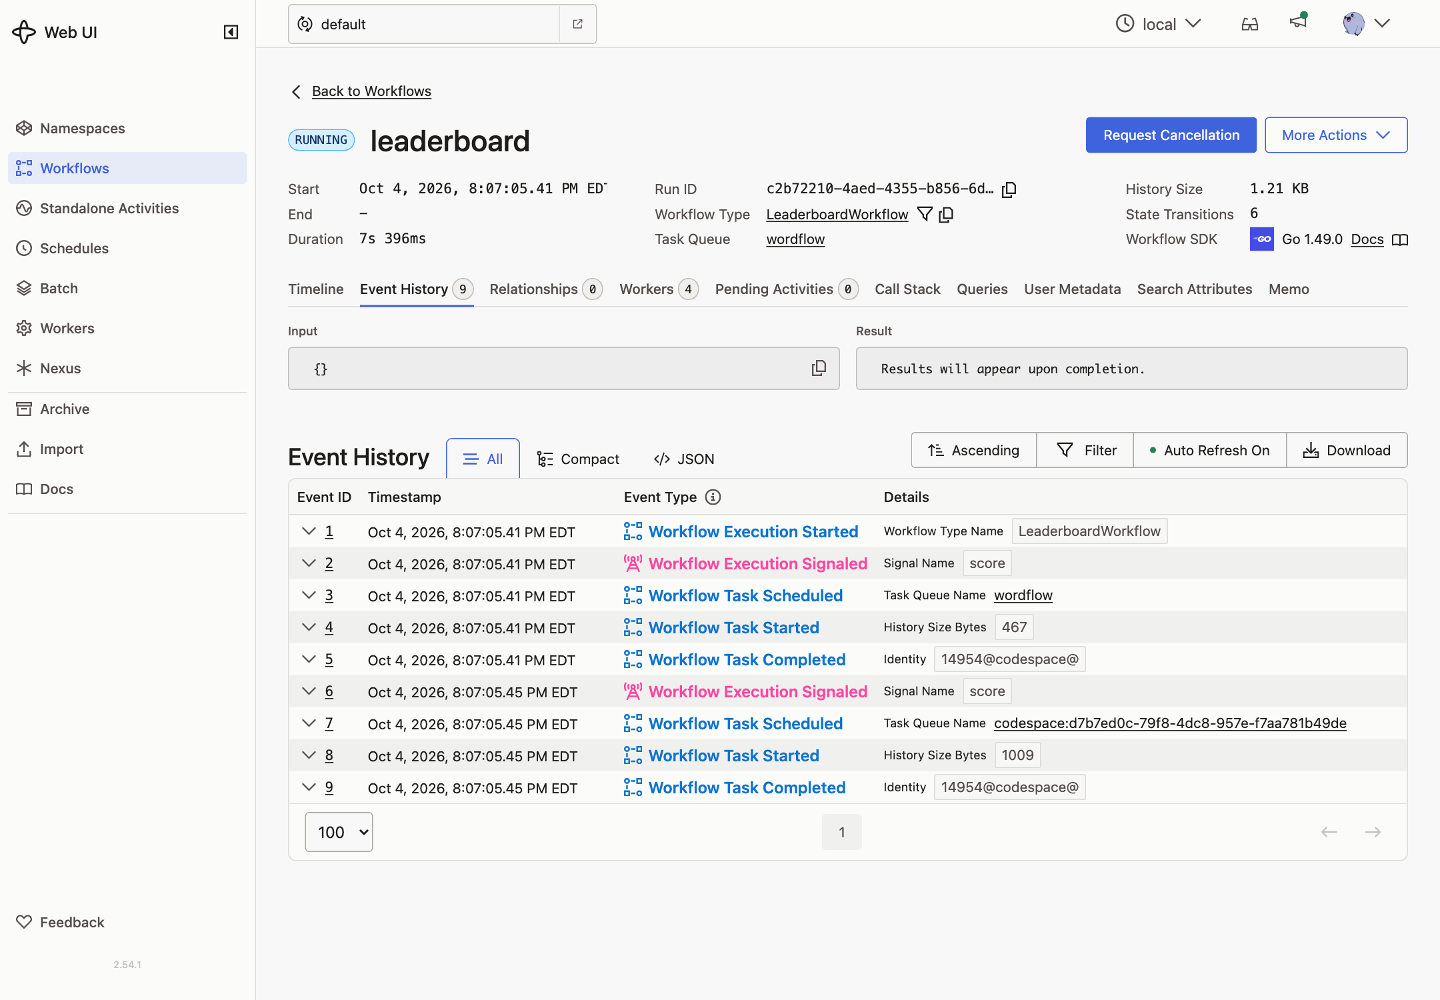The height and width of the screenshot is (1000, 1440).
Task: Switch event view to Compact
Action: (x=578, y=459)
